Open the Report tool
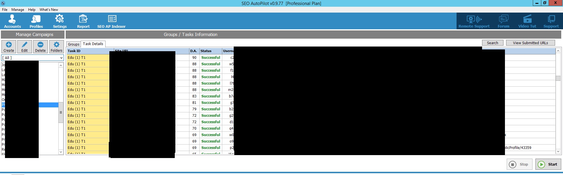Screen dimensions: 563x175 click(83, 21)
